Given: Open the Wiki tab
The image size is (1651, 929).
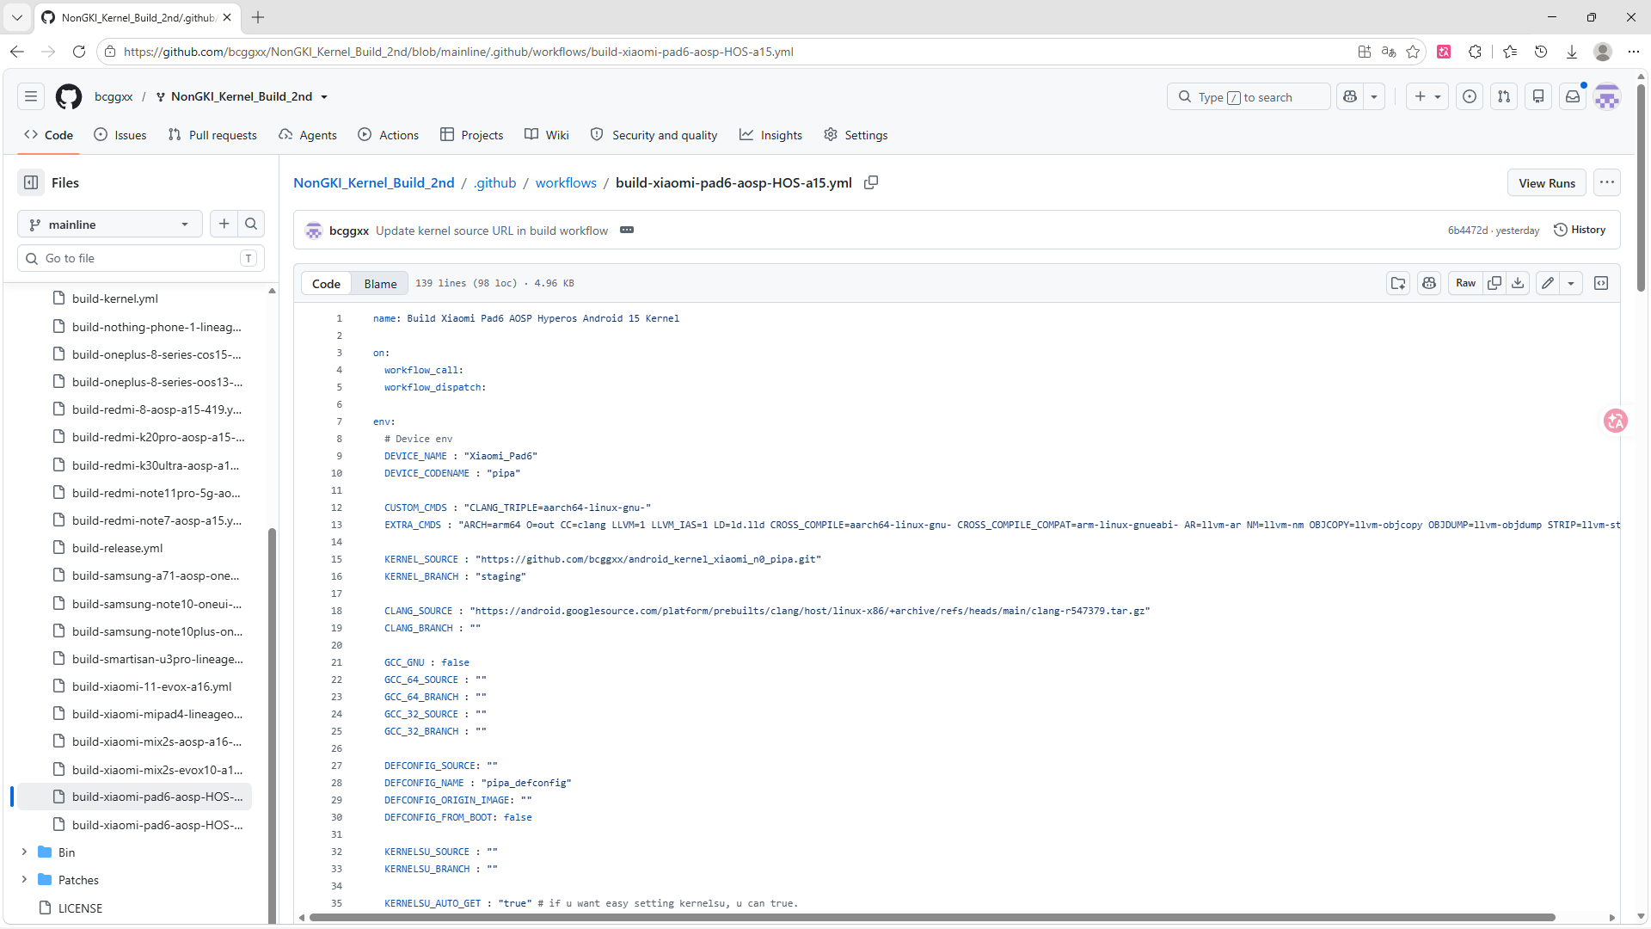Looking at the screenshot, I should (547, 135).
